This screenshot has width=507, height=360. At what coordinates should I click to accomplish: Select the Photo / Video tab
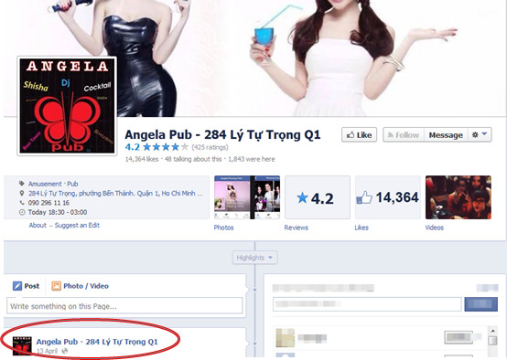click(x=81, y=286)
